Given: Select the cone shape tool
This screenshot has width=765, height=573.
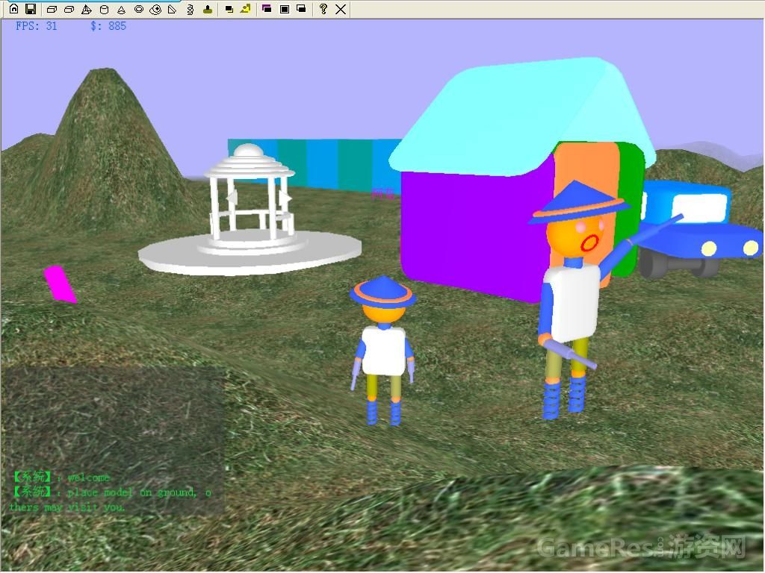Looking at the screenshot, I should click(121, 9).
